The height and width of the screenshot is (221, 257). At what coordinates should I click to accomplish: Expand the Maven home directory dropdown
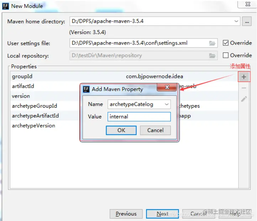click(x=236, y=21)
